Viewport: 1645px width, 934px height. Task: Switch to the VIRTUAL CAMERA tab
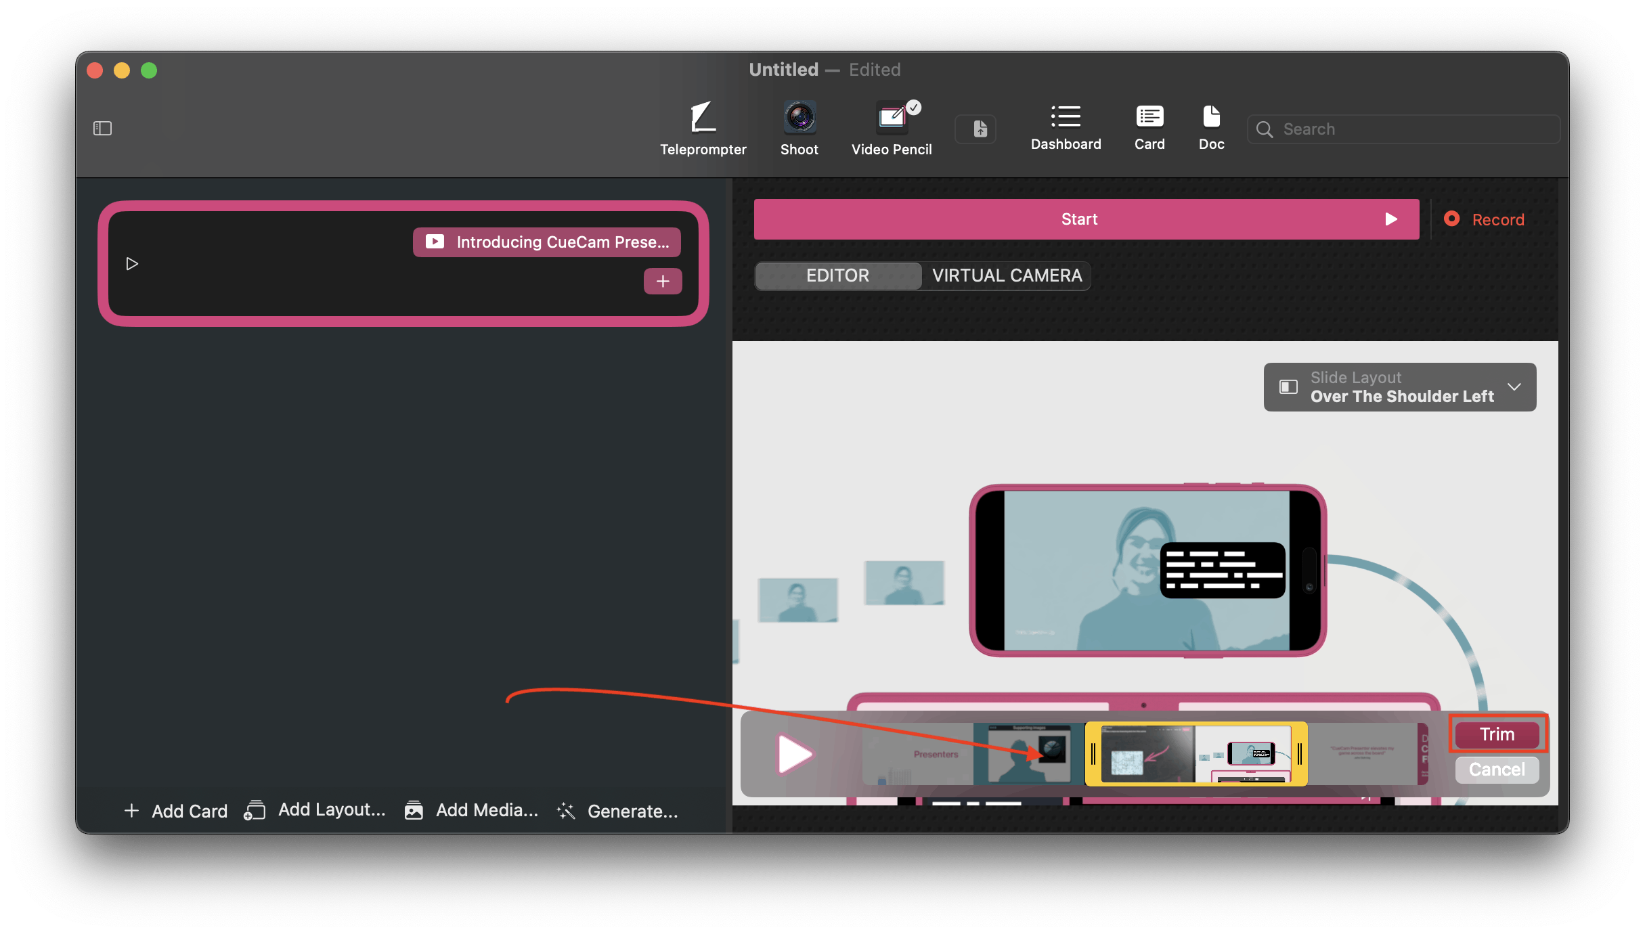click(x=1007, y=275)
